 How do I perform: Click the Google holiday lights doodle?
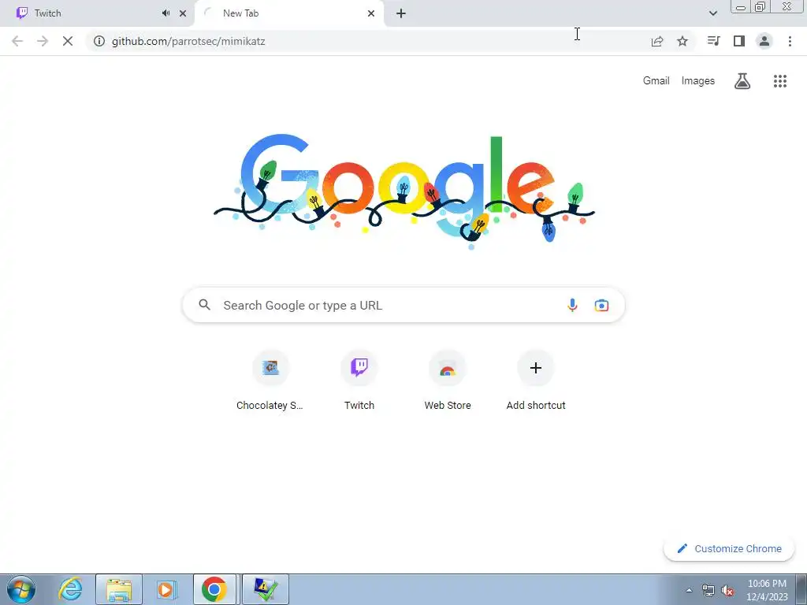click(x=404, y=191)
